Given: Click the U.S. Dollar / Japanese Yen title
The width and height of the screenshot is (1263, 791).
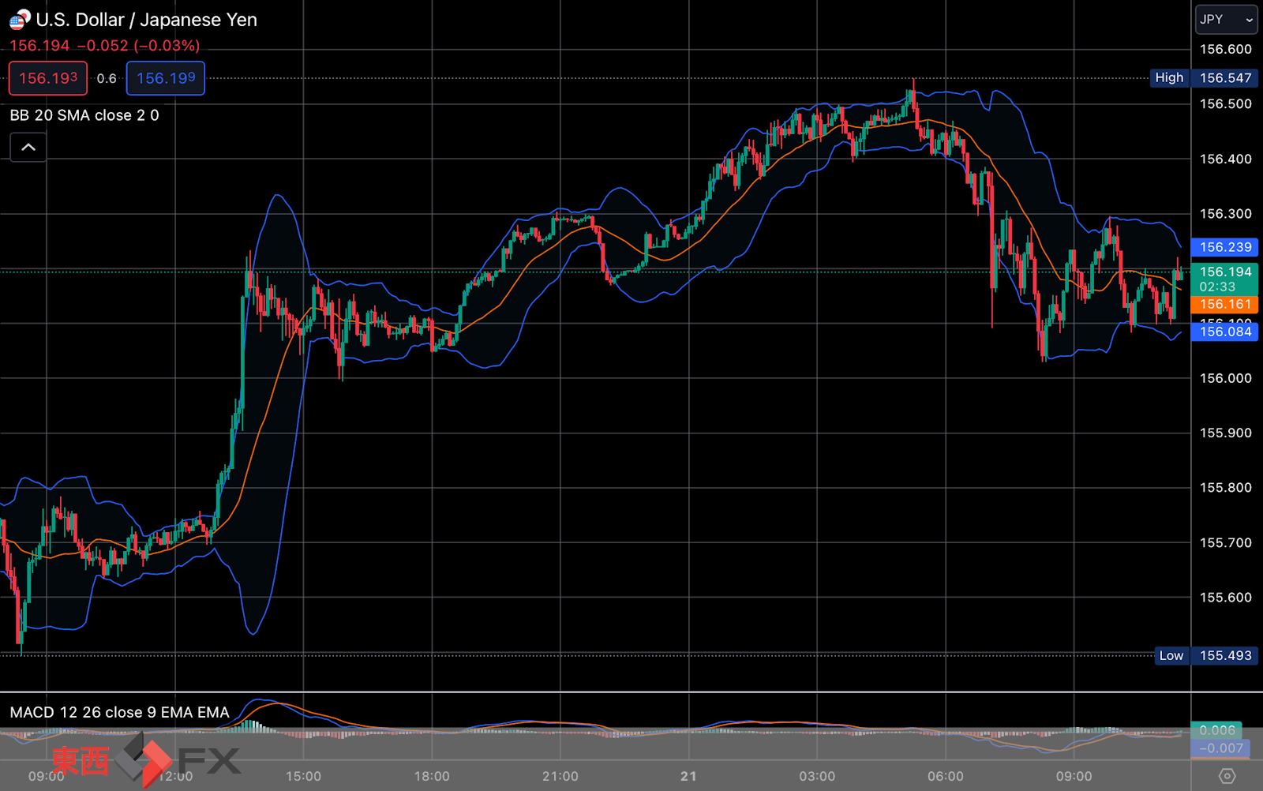Looking at the screenshot, I should [147, 20].
